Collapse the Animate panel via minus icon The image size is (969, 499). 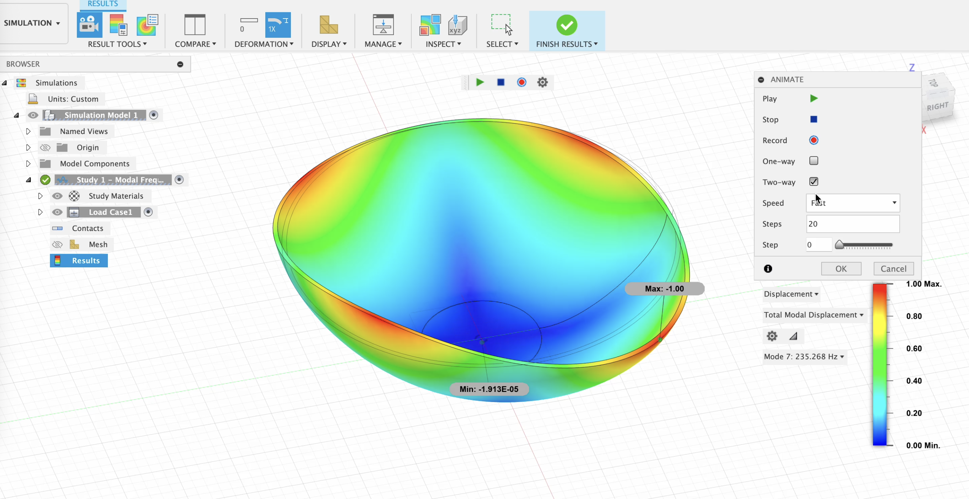point(761,80)
